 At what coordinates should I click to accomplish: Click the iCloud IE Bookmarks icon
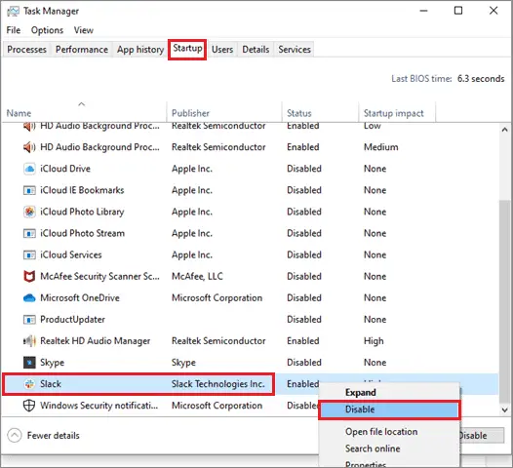click(x=29, y=190)
